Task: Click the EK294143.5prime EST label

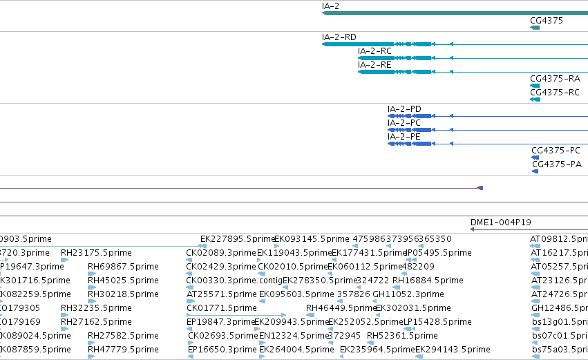Action: (x=453, y=350)
